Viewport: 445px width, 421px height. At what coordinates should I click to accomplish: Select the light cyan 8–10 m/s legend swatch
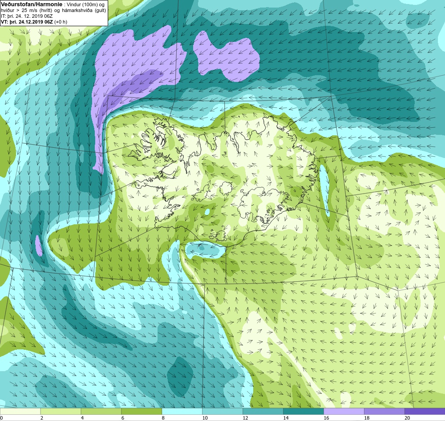[x=182, y=411]
